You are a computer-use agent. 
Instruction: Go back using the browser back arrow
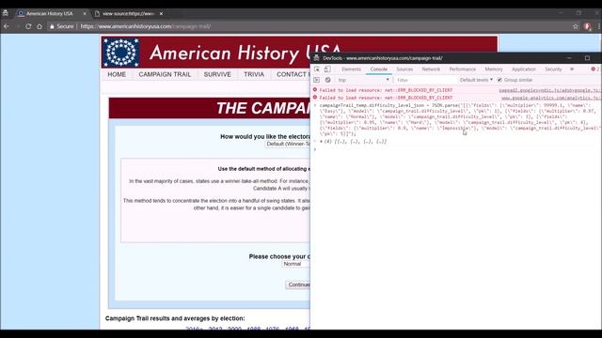[7, 26]
